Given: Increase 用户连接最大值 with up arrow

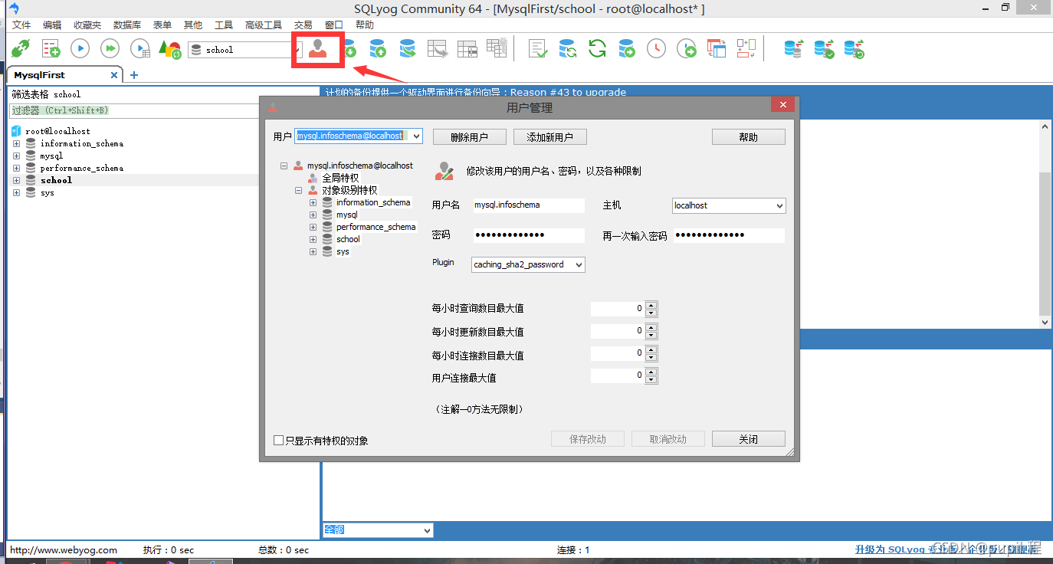Looking at the screenshot, I should click(x=651, y=372).
